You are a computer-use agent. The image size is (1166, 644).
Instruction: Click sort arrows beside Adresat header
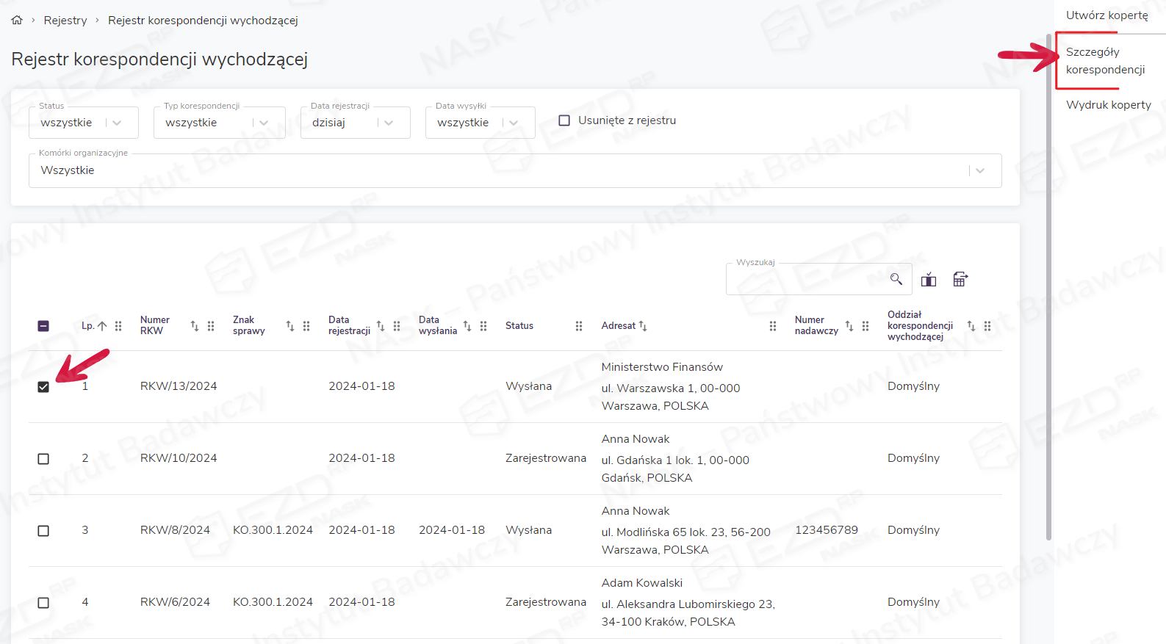tap(643, 326)
